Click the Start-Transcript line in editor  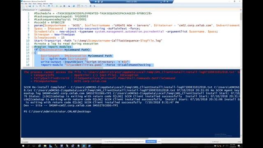[98, 41]
